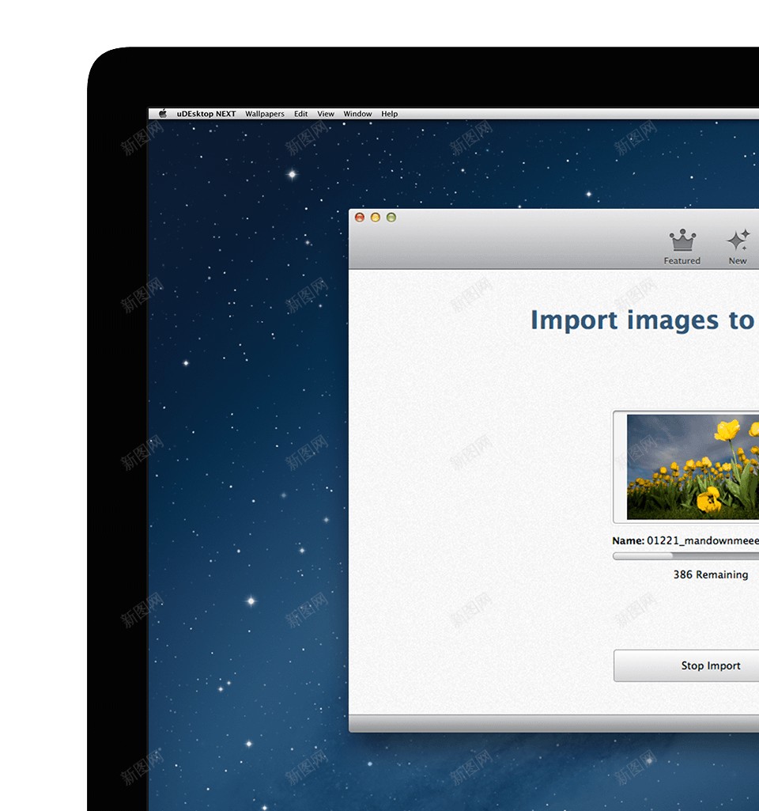The width and height of the screenshot is (759, 811).
Task: Zoom the window with green button
Action: point(391,218)
